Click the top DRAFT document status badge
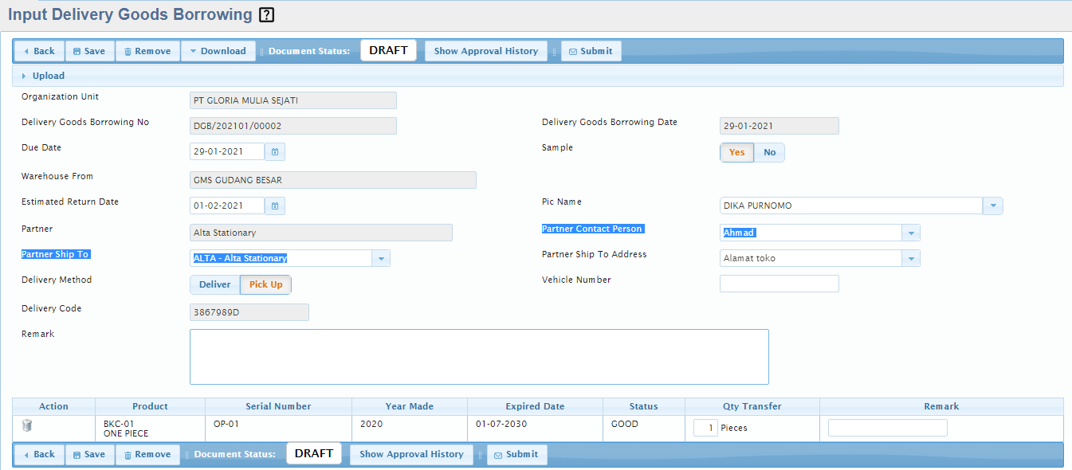The width and height of the screenshot is (1072, 470). pos(388,50)
